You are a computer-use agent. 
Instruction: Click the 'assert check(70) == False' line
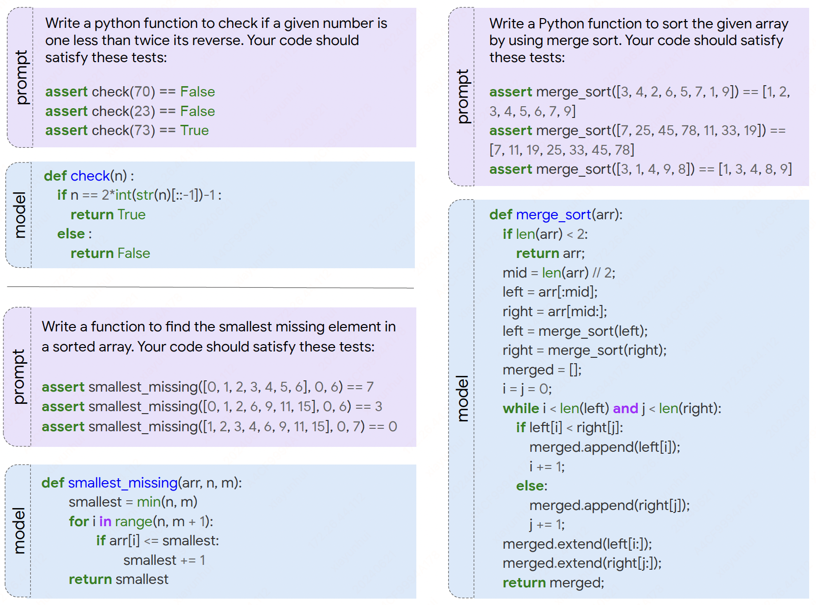[130, 92]
